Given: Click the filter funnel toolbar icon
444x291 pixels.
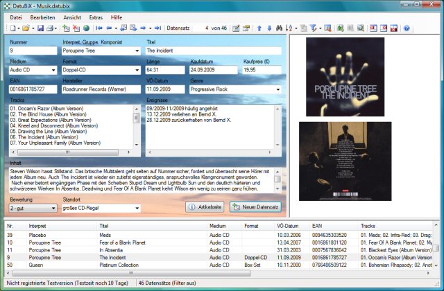Looking at the screenshot, I should click(314, 28).
